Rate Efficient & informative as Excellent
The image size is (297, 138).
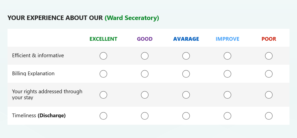(104, 56)
